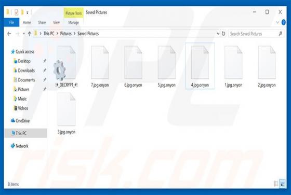The width and height of the screenshot is (291, 195).
Task: Select the 6.jpg.onyon file icon
Action: 133,62
